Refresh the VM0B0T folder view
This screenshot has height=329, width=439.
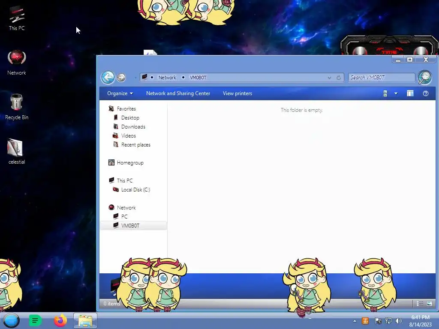pyautogui.click(x=339, y=78)
